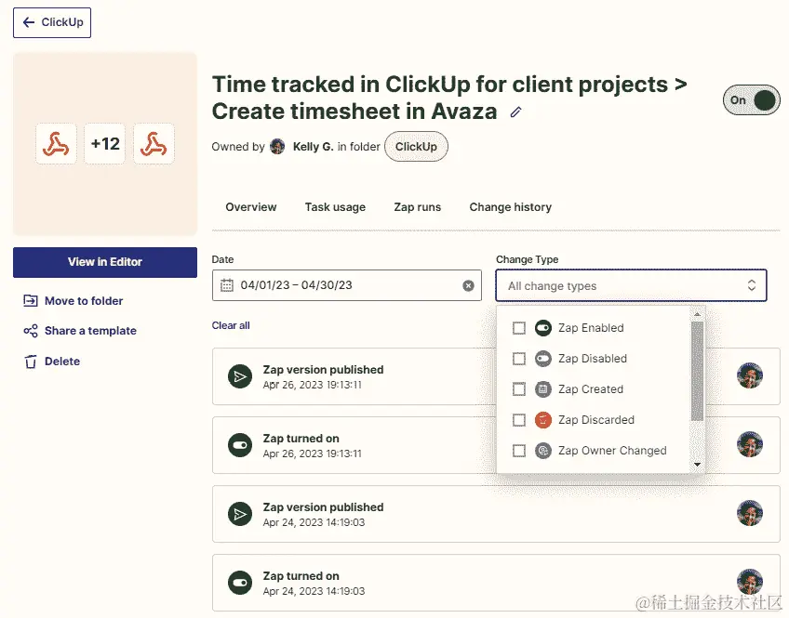Screen dimensions: 789x618
Task: Click the pencil edit icon beside Zap title
Action: [x=515, y=112]
